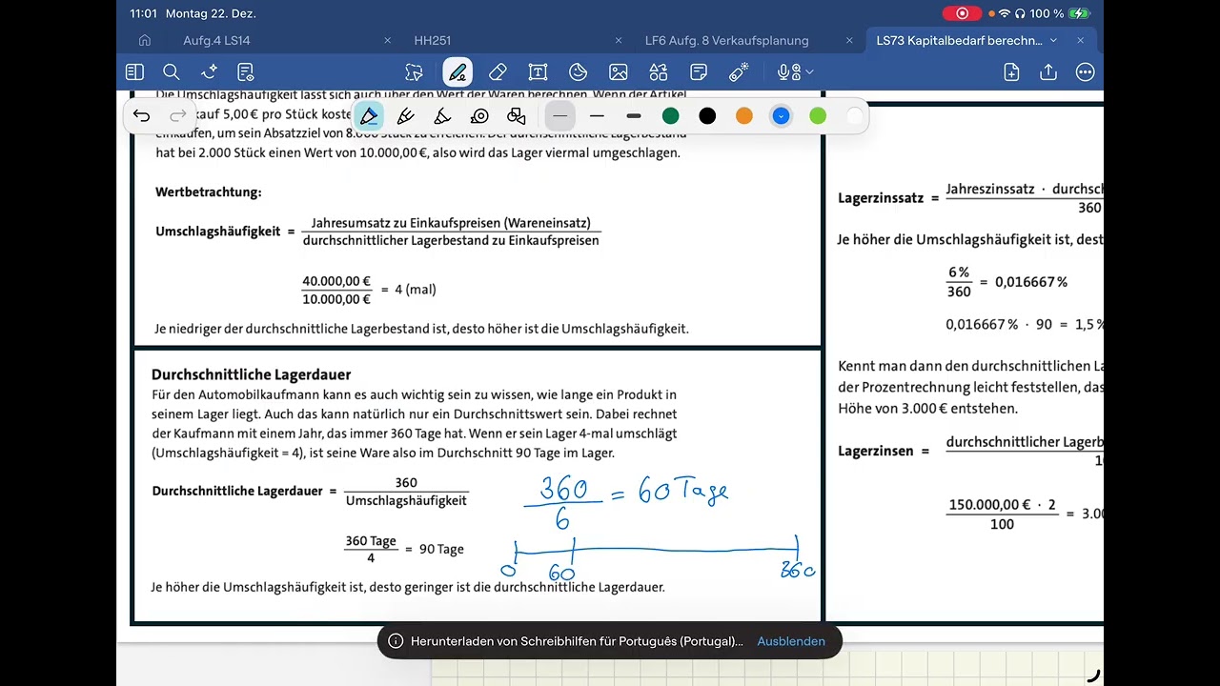Choose the fountain pen style
This screenshot has height=686, width=1220.
point(369,116)
